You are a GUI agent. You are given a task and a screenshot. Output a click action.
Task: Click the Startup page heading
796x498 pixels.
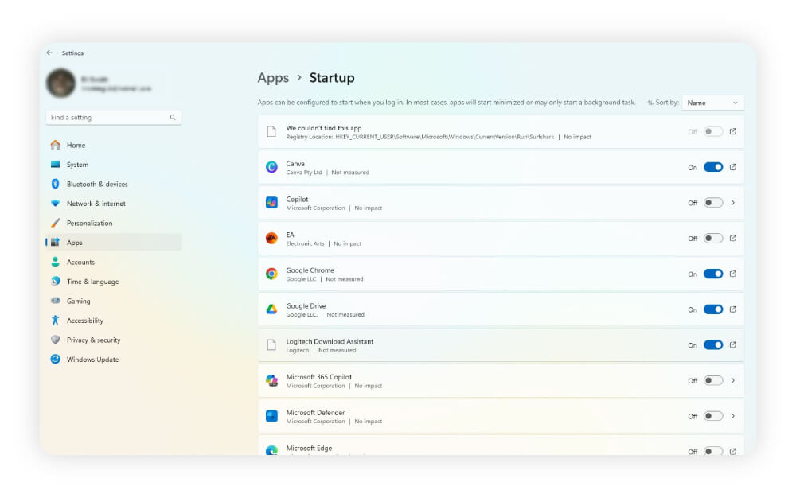332,78
